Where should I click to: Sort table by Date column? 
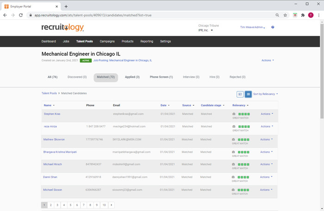point(165,105)
